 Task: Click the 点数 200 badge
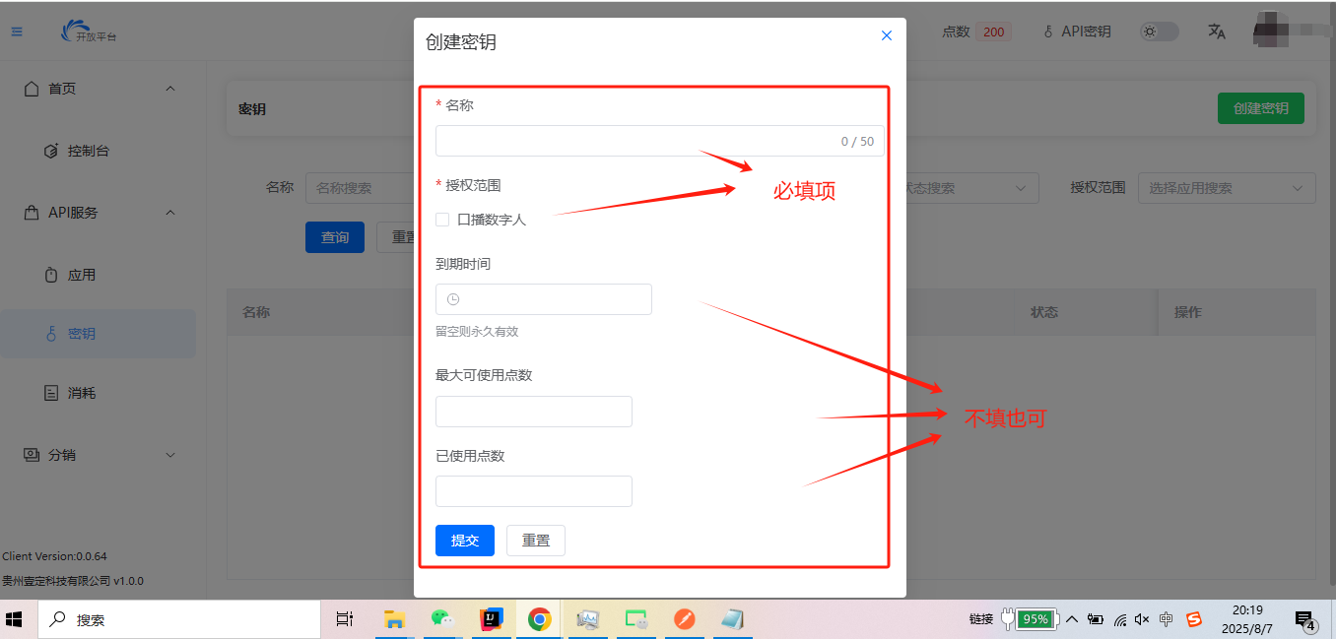click(993, 32)
